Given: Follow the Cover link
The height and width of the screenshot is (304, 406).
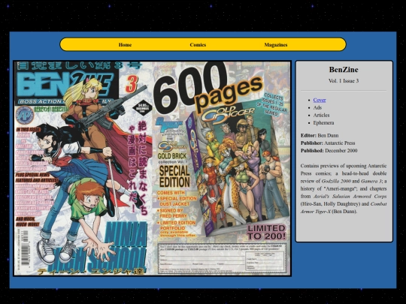Looking at the screenshot, I should [x=320, y=100].
